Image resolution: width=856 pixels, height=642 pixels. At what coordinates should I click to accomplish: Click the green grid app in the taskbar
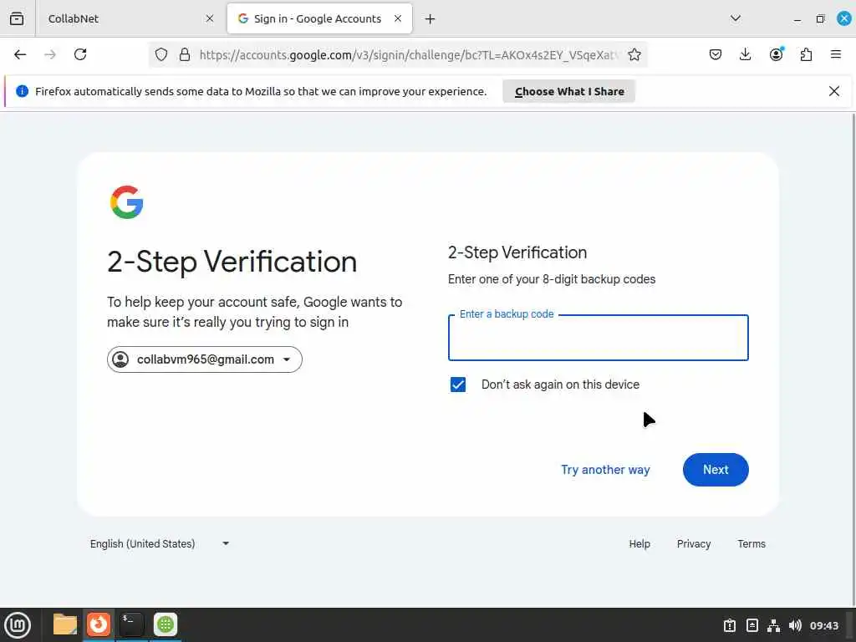pyautogui.click(x=166, y=624)
